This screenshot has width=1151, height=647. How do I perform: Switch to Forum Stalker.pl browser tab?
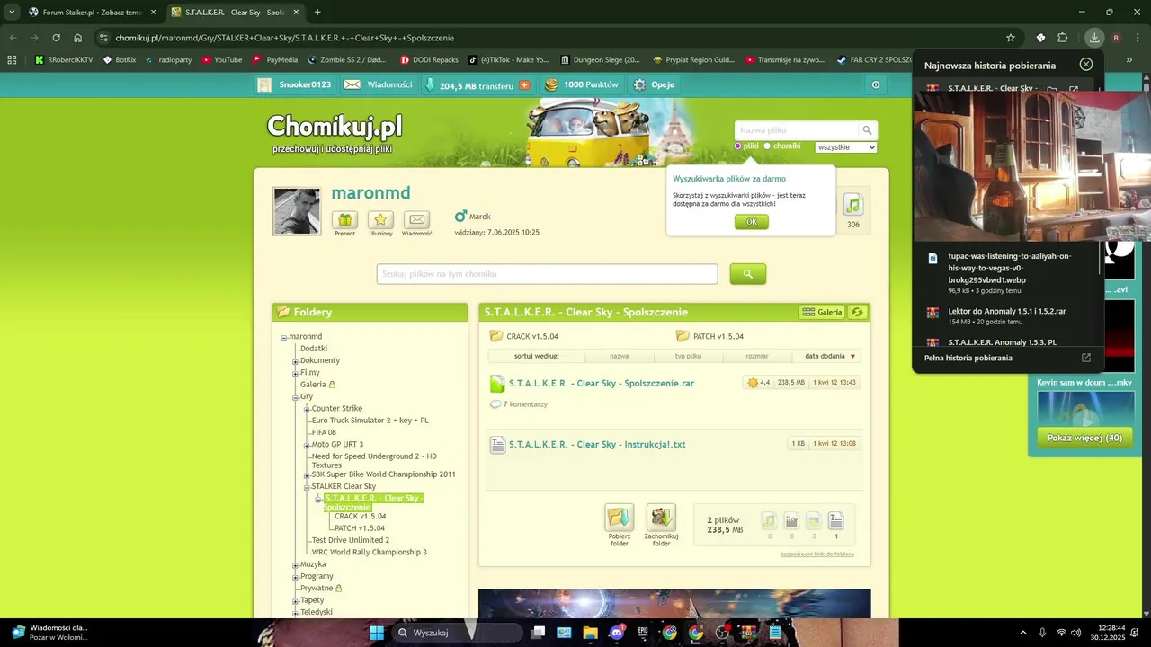tap(92, 13)
